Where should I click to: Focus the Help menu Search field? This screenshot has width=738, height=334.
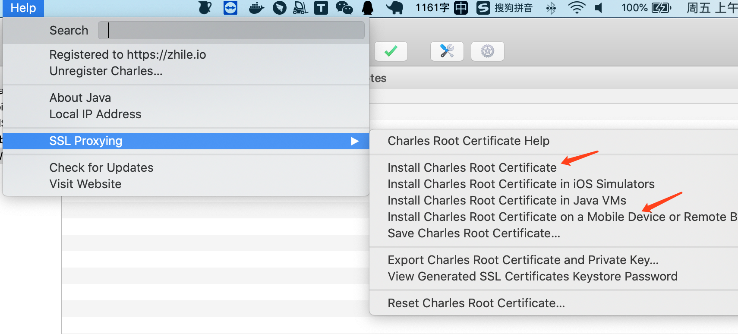231,30
